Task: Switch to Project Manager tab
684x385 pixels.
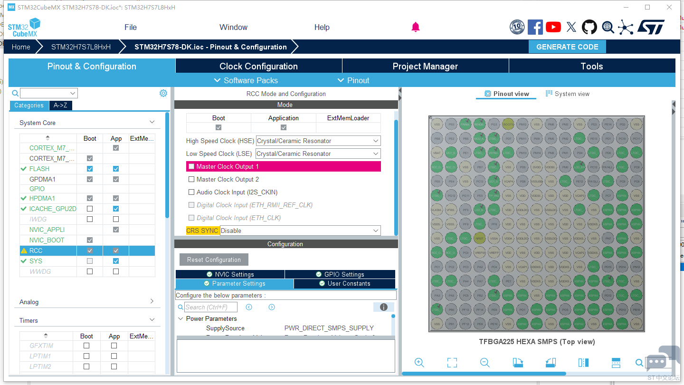Action: point(425,66)
